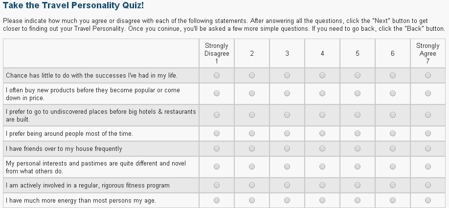The width and height of the screenshot is (449, 208).
Task: Select rating 3 for 'undiscovered places' statement
Action: click(x=287, y=115)
